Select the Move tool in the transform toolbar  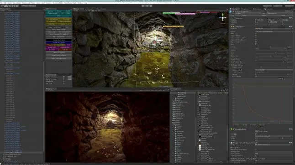tap(6, 6)
